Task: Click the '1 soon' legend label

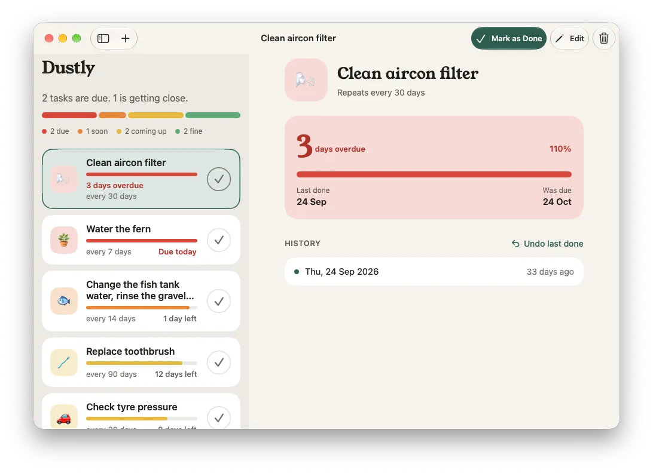Action: pos(97,131)
